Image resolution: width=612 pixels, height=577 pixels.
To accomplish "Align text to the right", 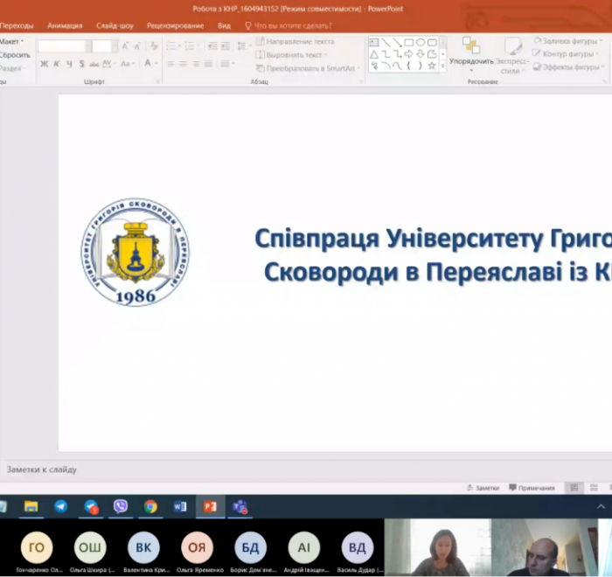I will 196,64.
